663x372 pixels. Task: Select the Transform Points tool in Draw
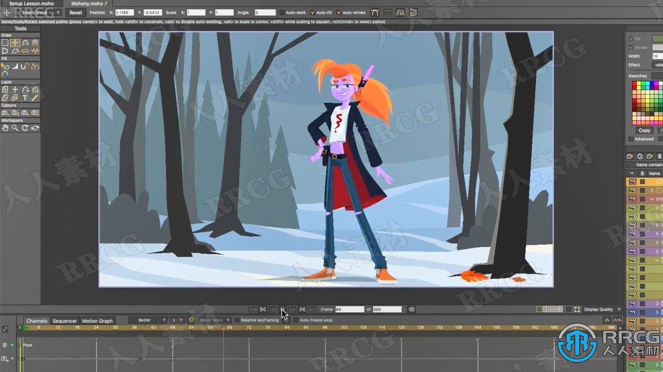click(15, 43)
